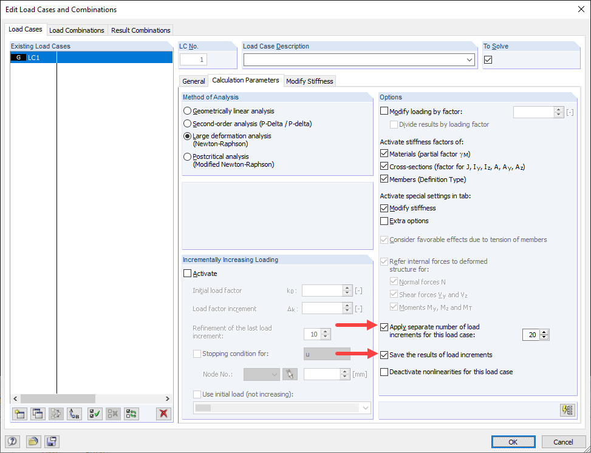The width and height of the screenshot is (591, 453).
Task: Renumber the load case via A-B icon
Action: pyautogui.click(x=75, y=414)
